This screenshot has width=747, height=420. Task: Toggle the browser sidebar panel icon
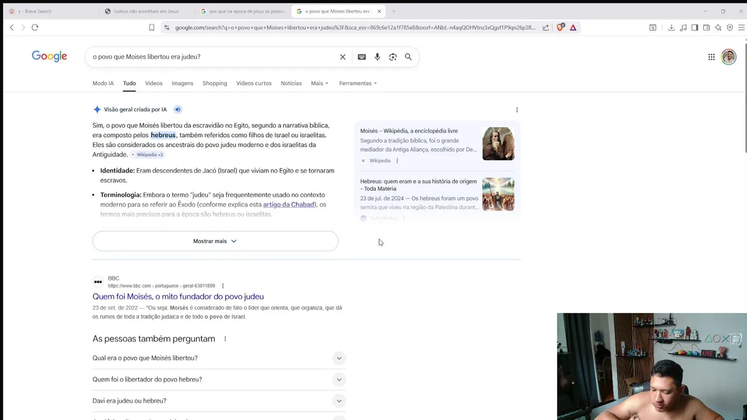694,27
